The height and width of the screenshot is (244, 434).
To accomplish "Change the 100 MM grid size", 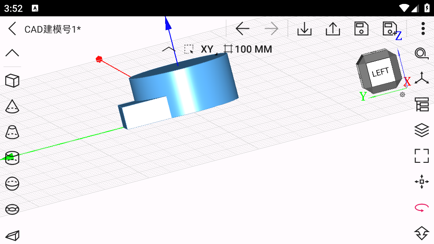I will click(248, 49).
